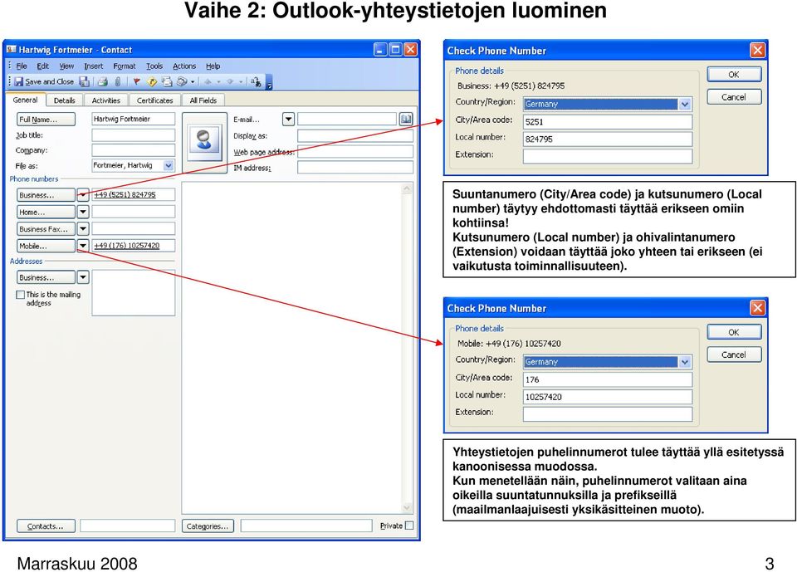Click Cancel in lower Check Phone Number
Viewport: 797px width, 572px height.
coord(734,354)
